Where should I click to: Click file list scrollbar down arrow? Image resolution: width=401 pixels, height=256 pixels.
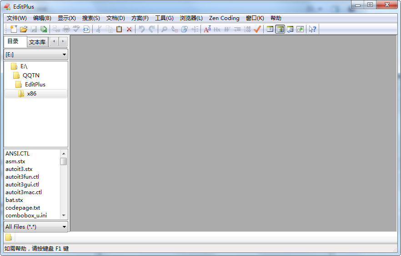click(x=64, y=216)
